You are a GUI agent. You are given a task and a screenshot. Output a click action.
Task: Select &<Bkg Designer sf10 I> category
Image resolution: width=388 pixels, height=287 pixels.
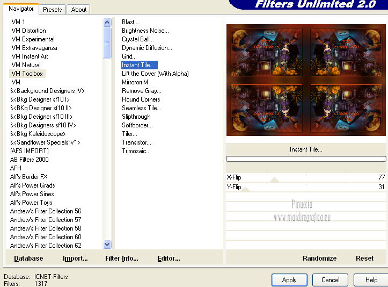40,99
